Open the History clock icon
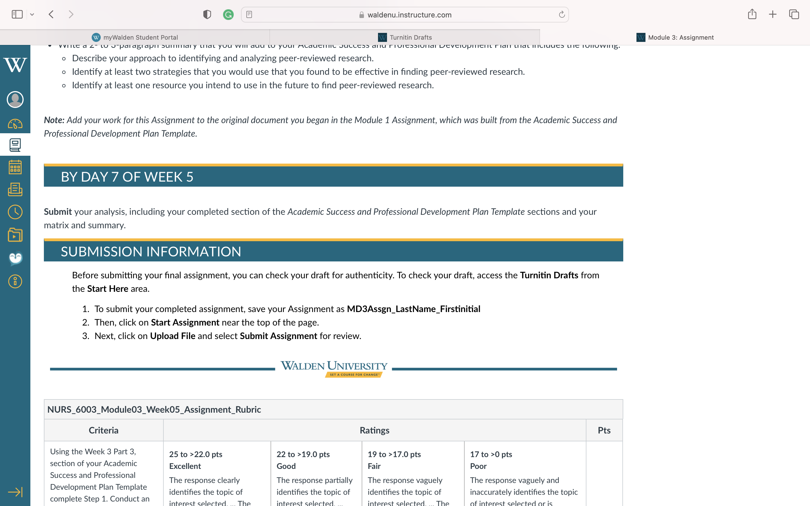The image size is (810, 506). (x=15, y=212)
